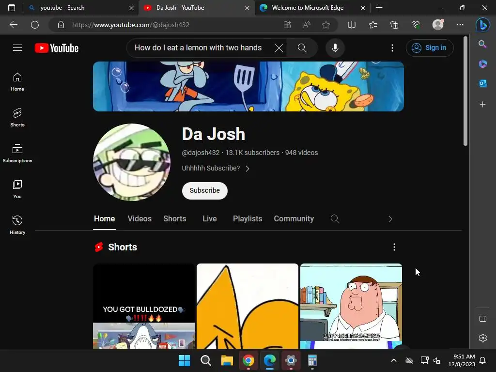
Task: Toggle Edge split screen view
Action: tap(352, 25)
